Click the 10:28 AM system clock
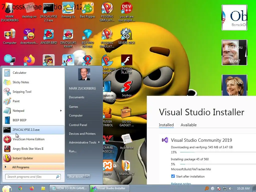Screen dimensions: 256x192 [x=243, y=188]
